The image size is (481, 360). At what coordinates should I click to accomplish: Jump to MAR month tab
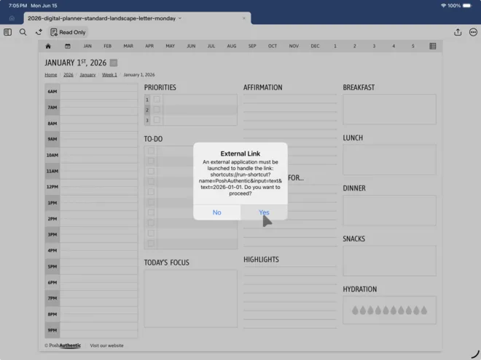(x=128, y=47)
